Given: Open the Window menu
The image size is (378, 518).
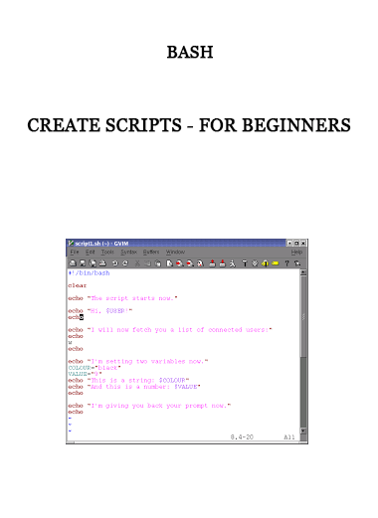Looking at the screenshot, I should point(175,253).
